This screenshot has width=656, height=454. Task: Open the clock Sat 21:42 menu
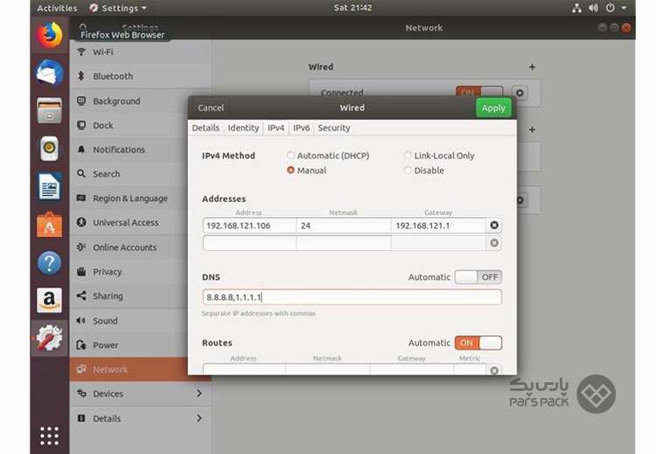tap(352, 8)
